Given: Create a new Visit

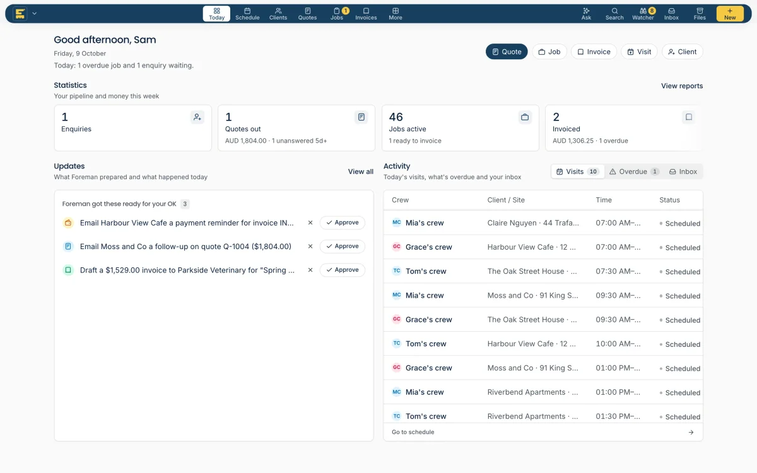Looking at the screenshot, I should click(639, 52).
